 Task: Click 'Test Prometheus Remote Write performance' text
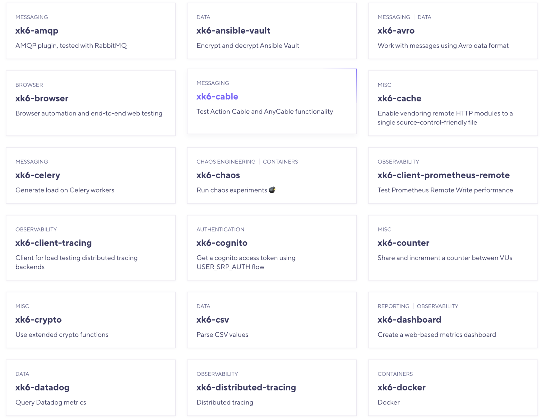[x=445, y=190]
